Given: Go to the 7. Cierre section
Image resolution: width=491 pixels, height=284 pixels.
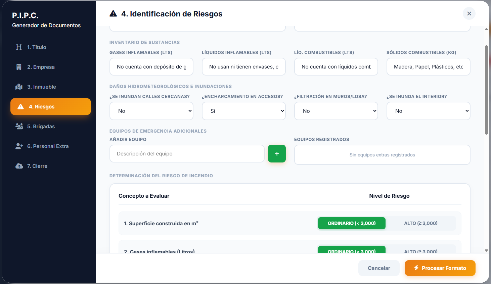Looking at the screenshot, I should 51,166.
